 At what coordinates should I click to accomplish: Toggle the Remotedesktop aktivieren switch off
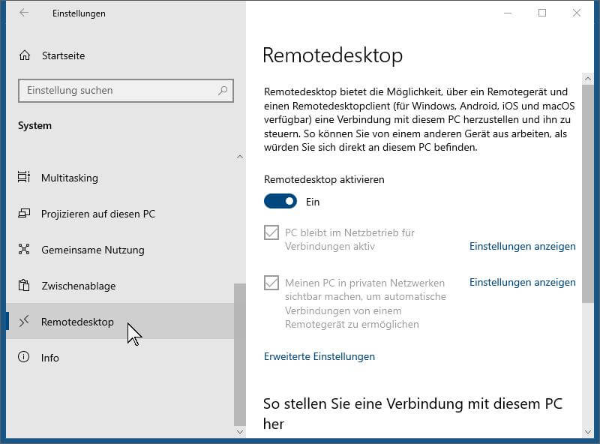[280, 201]
